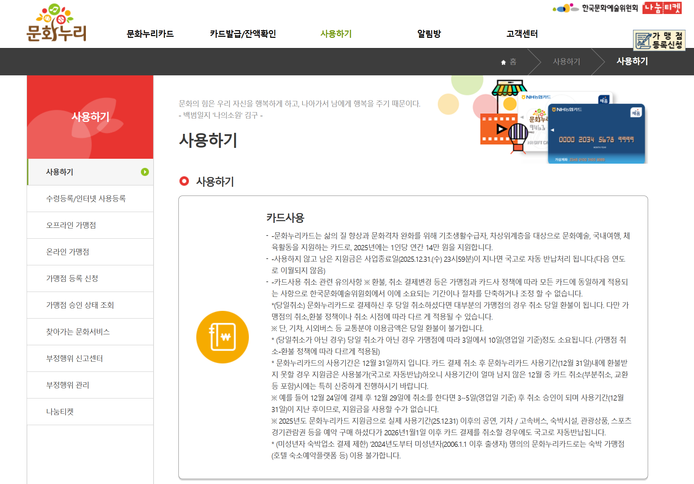694x484 pixels.
Task: Click the middle 사용하기 breadcrumb link
Action: pos(566,62)
